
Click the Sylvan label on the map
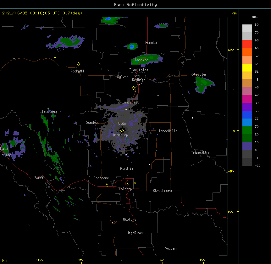pos(123,77)
